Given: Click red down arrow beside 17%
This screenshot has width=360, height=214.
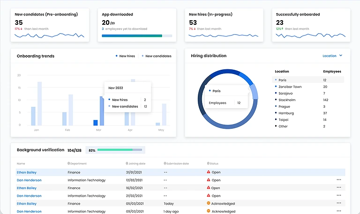Looking at the screenshot, I should (x=22, y=29).
